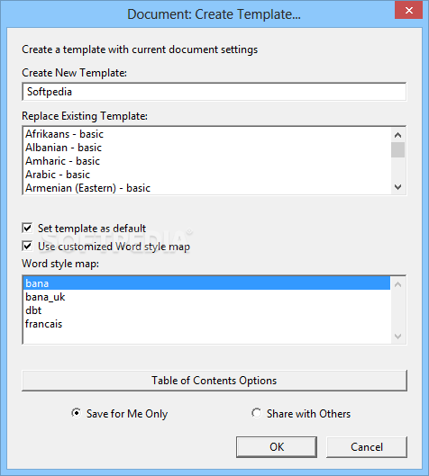The height and width of the screenshot is (476, 429).
Task: Click the down arrow of style map scrollbar
Action: 397,337
